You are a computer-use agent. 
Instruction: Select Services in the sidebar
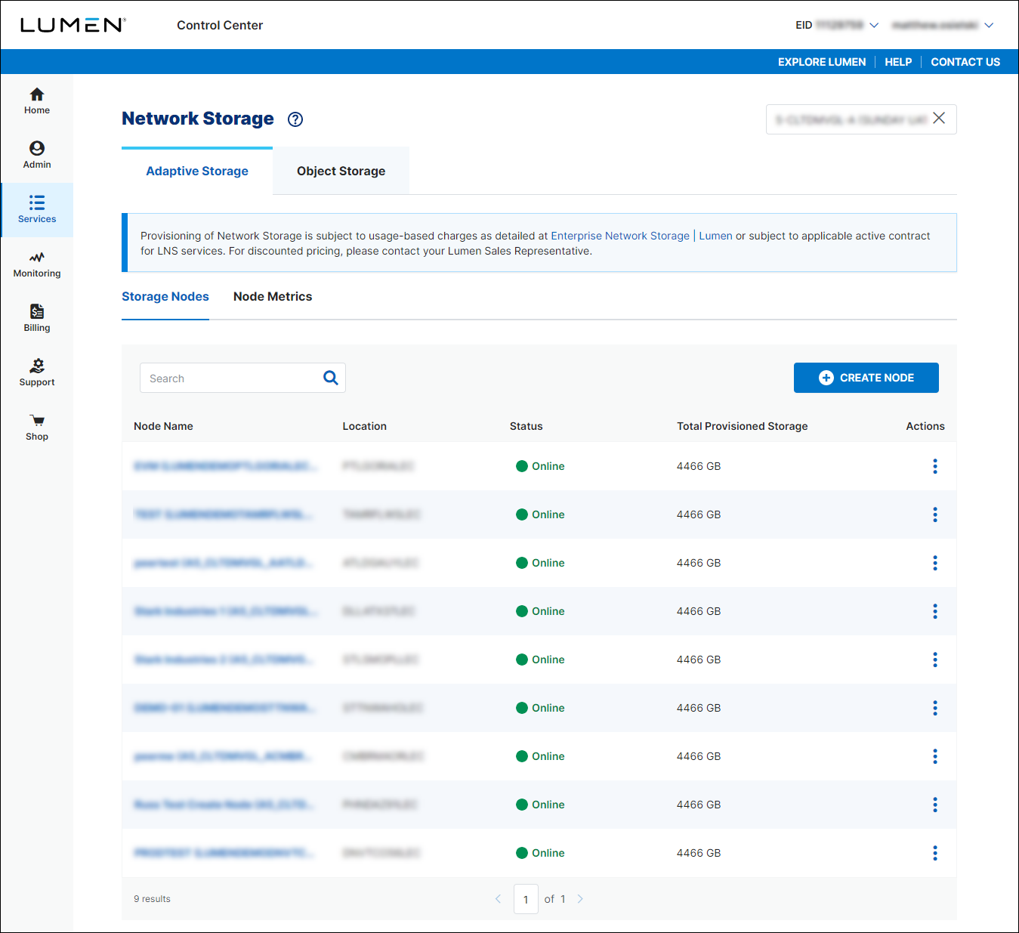[x=36, y=210]
